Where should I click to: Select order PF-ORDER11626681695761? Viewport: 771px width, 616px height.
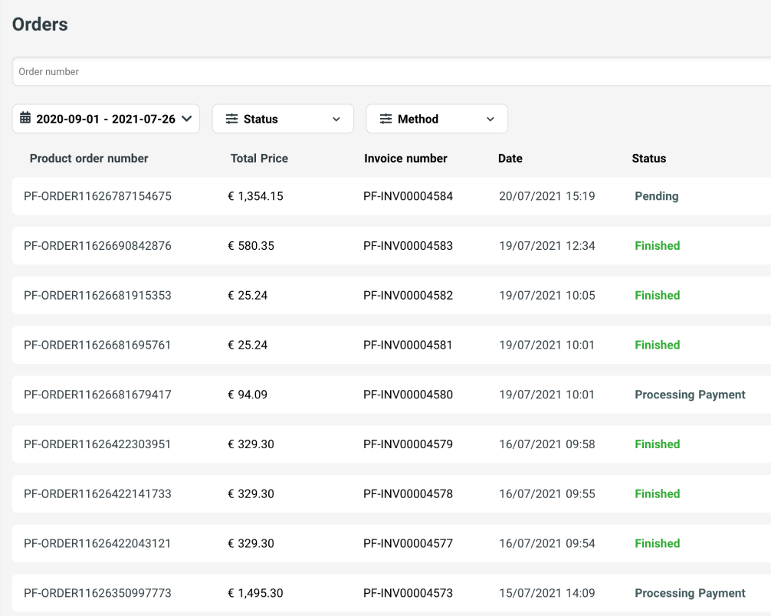pyautogui.click(x=97, y=345)
